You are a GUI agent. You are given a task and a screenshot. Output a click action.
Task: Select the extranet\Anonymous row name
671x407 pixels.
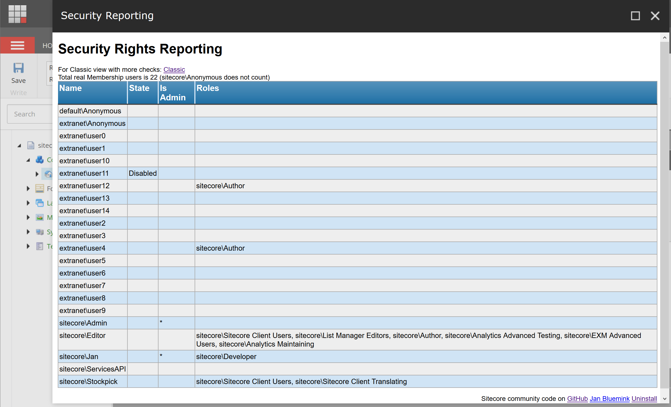coord(92,123)
